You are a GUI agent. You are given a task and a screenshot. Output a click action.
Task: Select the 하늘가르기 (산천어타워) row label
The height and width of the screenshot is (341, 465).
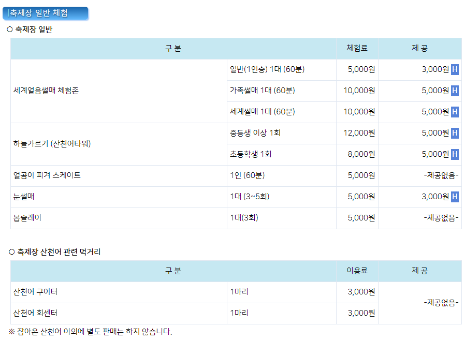coord(52,143)
